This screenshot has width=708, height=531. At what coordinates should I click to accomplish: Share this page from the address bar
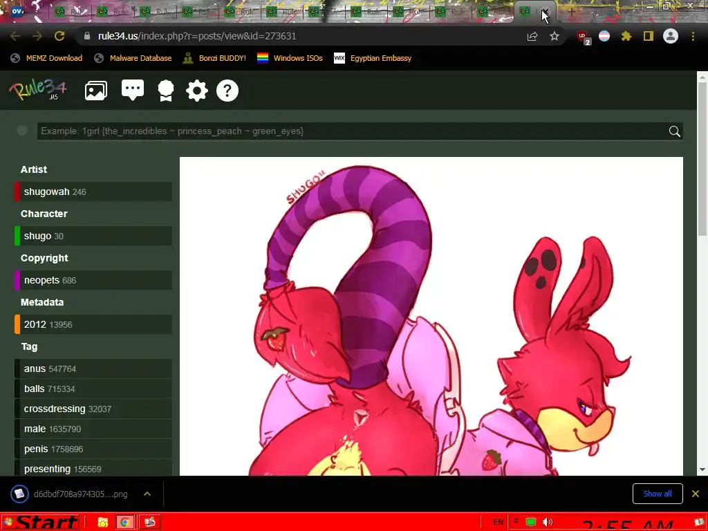(x=532, y=36)
